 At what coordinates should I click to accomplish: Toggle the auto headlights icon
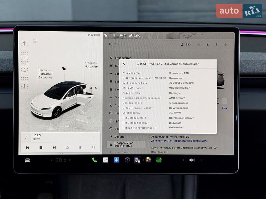(35, 41)
